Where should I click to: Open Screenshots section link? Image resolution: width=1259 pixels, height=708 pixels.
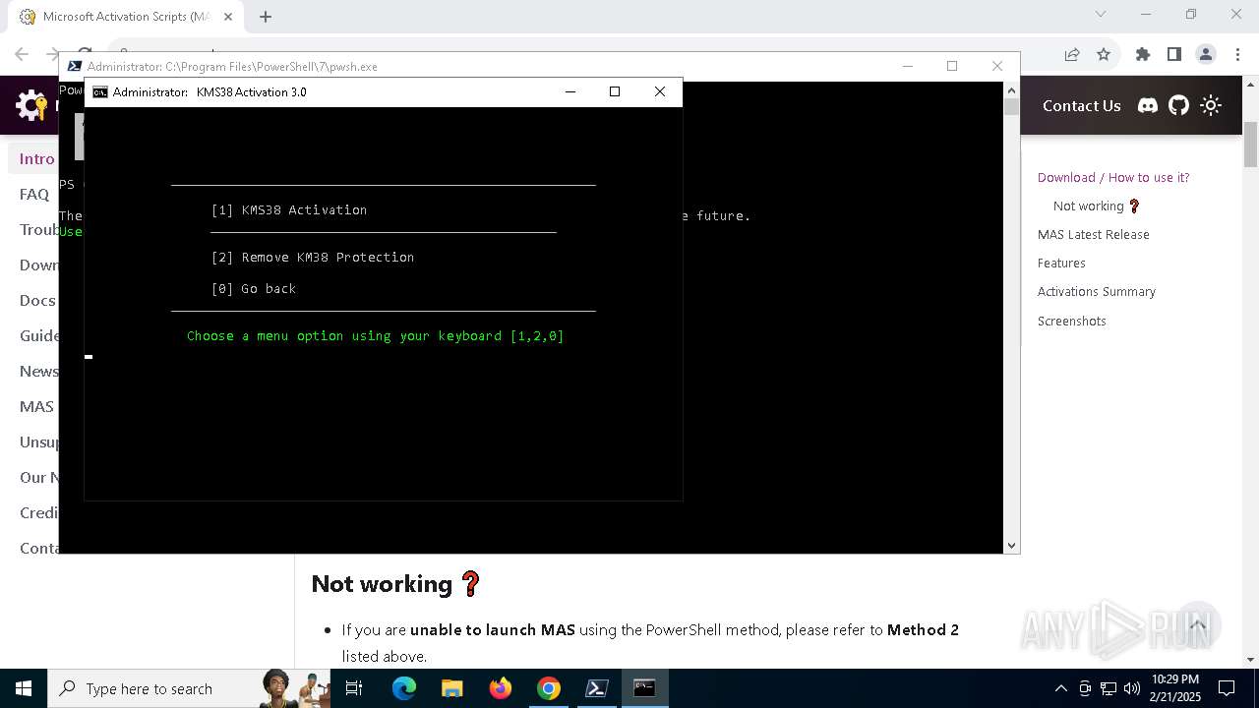[x=1071, y=321]
